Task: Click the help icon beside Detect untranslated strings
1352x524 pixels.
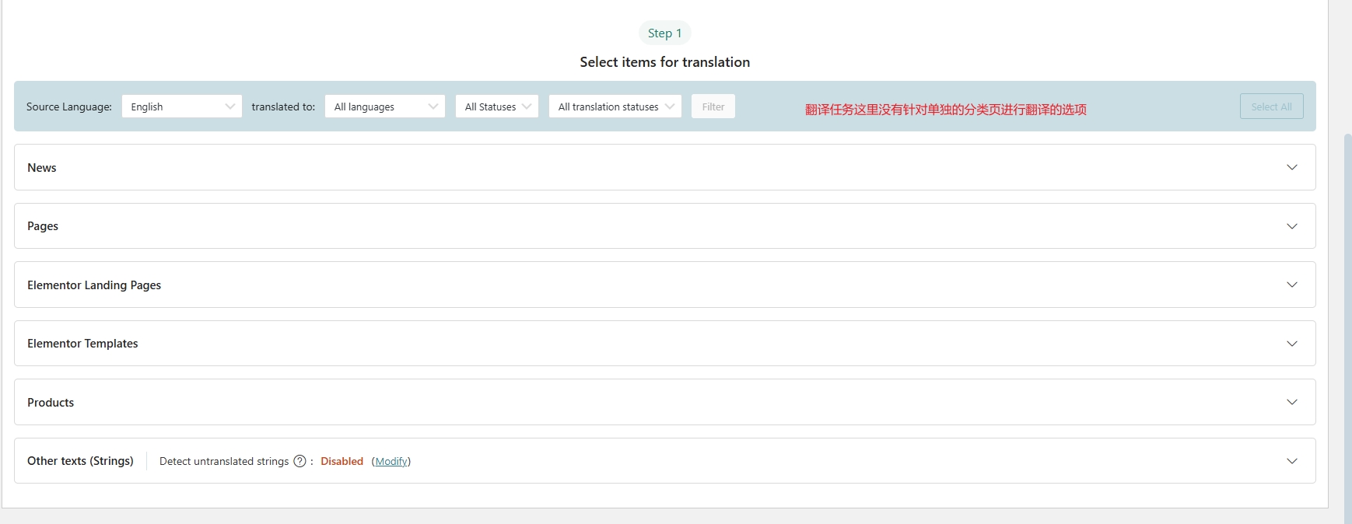Action: pos(299,461)
